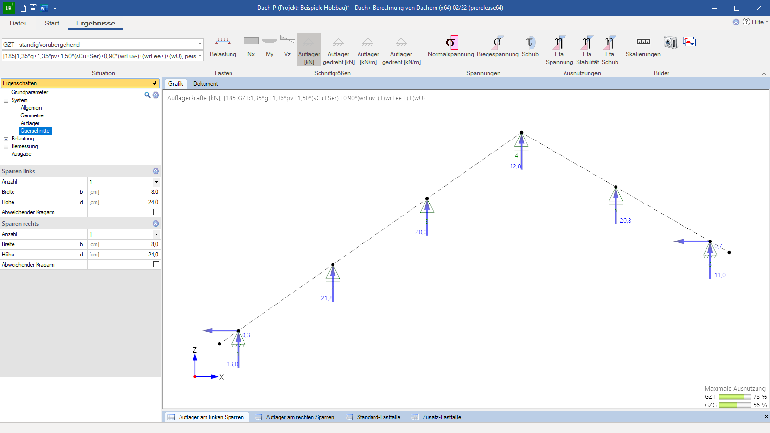The width and height of the screenshot is (770, 433).
Task: Open Anzahl dropdown for Sparren links
Action: pos(156,182)
